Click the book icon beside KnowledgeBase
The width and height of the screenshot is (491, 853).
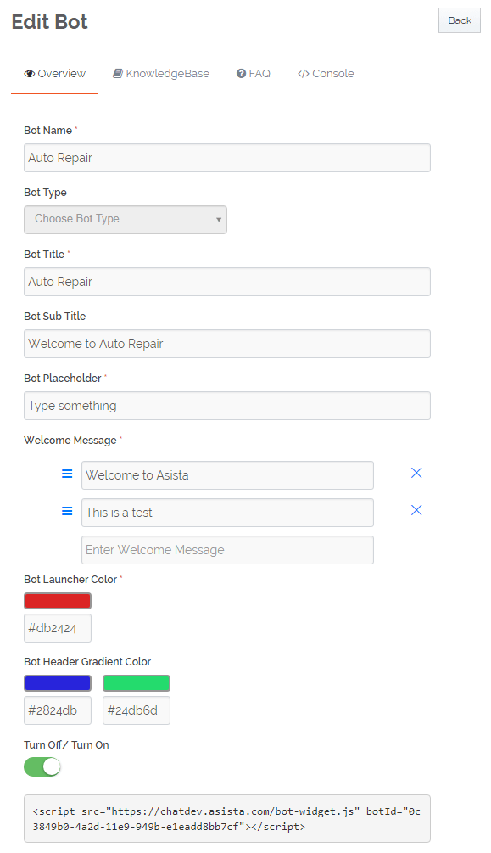[x=117, y=74]
